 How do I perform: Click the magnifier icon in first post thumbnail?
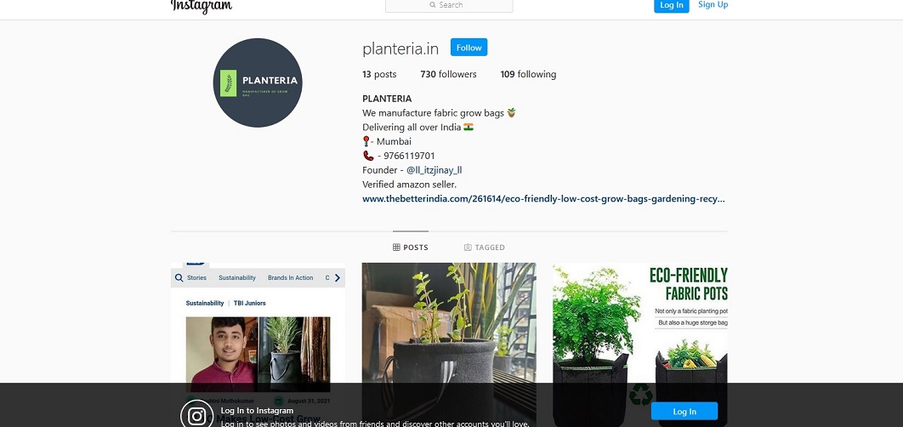click(179, 278)
